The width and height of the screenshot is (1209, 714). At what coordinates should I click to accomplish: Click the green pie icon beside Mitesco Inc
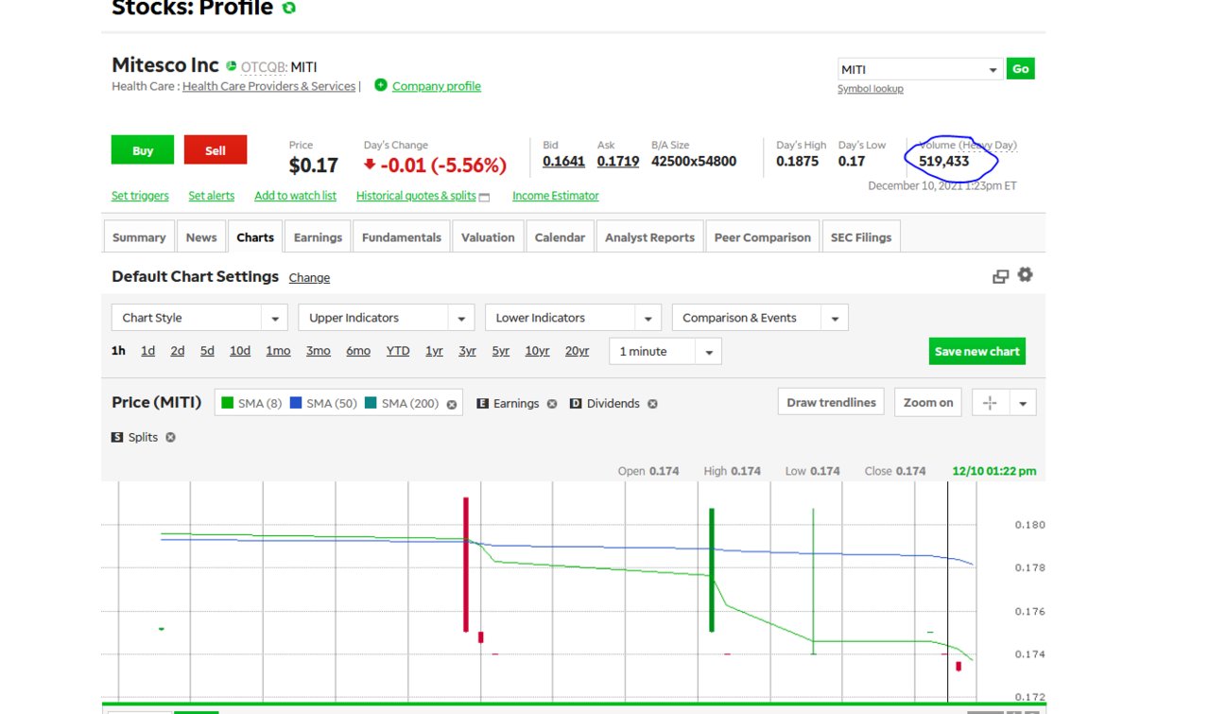[x=231, y=66]
